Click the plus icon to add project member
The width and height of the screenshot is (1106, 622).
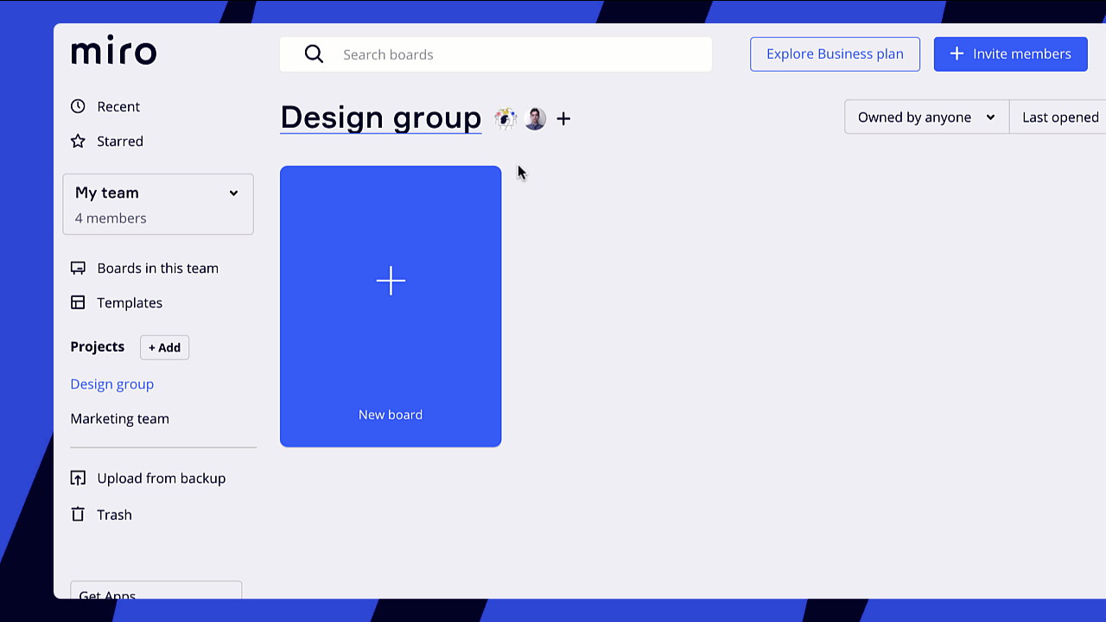[563, 118]
